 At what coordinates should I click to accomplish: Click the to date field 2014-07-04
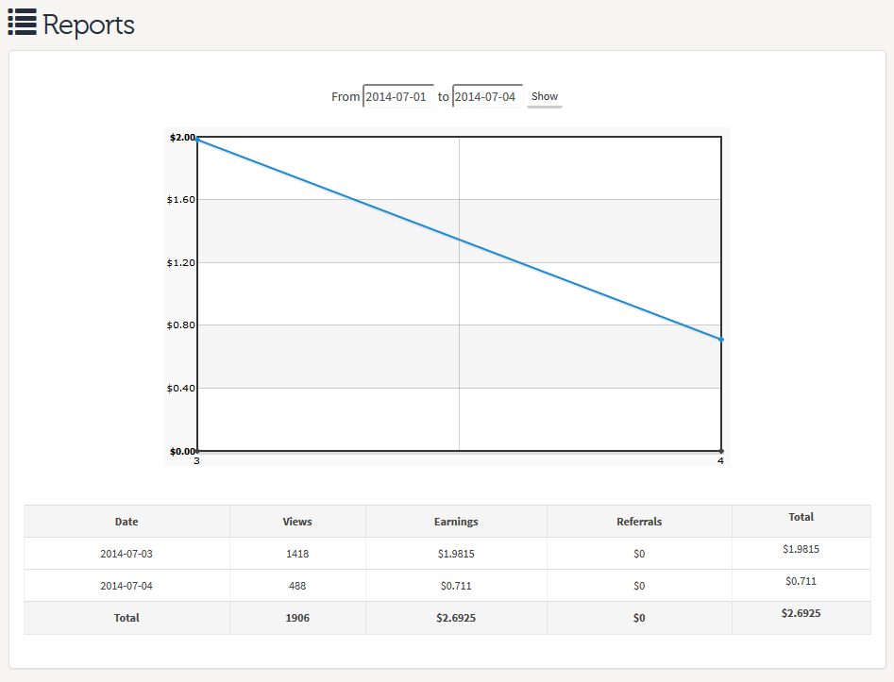487,96
